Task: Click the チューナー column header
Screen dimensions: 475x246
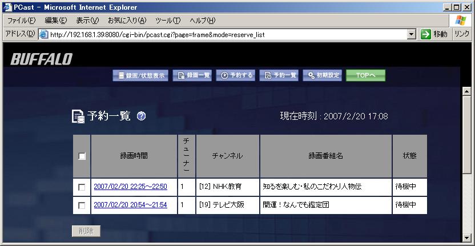Action: coord(187,156)
